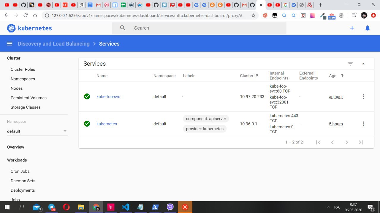Open the Windows Start menu
380x213 pixels.
(7, 207)
